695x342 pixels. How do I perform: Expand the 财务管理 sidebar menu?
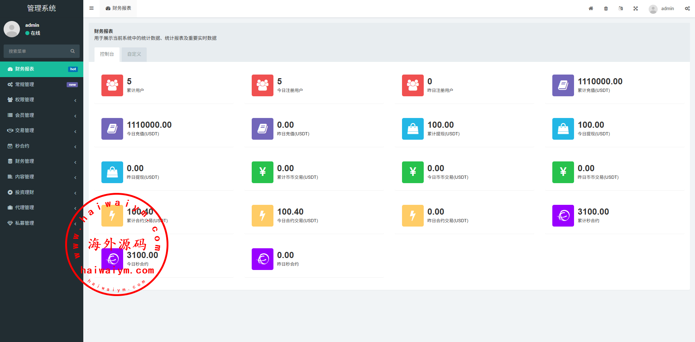point(42,161)
